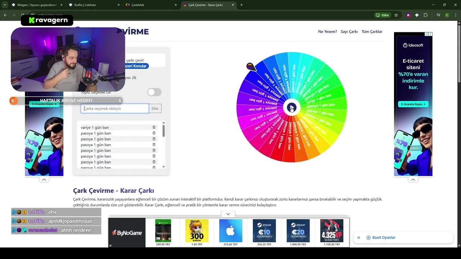Viewport: 461px width, 259px height.
Task: Open the Chrome three-dot menu
Action: click(456, 15)
